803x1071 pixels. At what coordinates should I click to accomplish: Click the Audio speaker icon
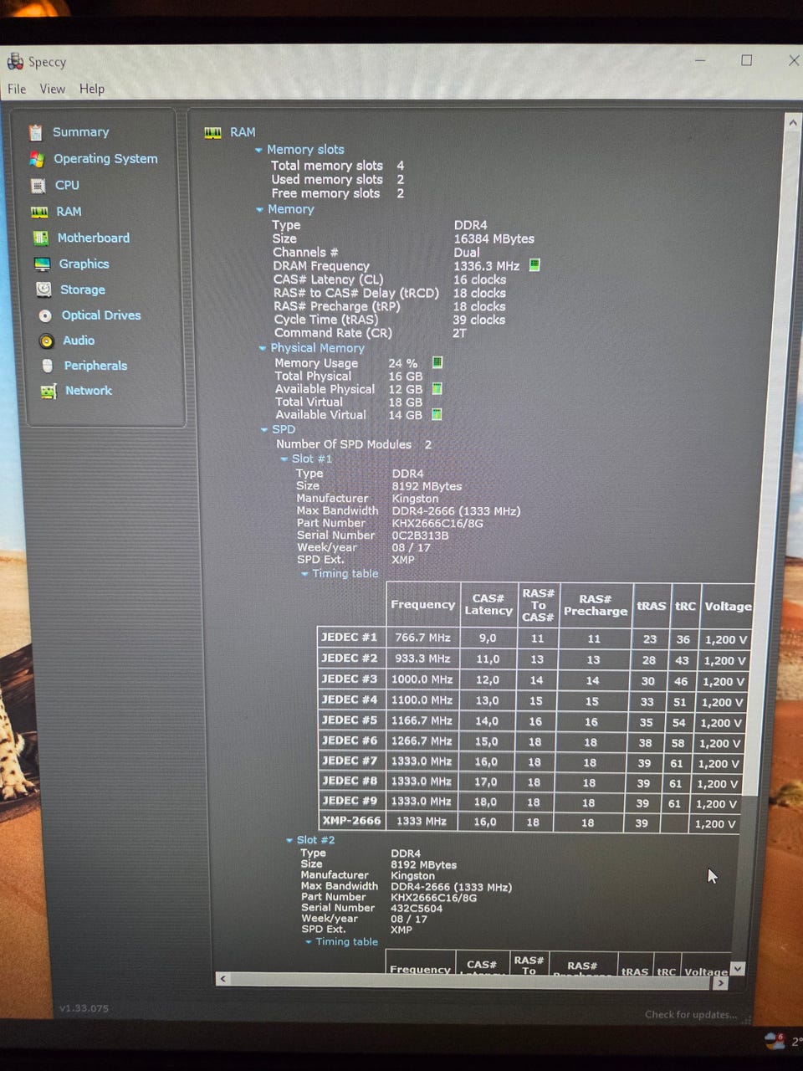47,341
